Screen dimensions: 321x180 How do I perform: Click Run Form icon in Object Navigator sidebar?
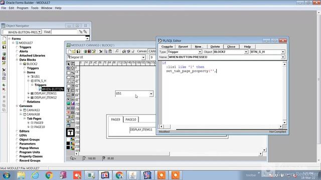click(x=4, y=54)
